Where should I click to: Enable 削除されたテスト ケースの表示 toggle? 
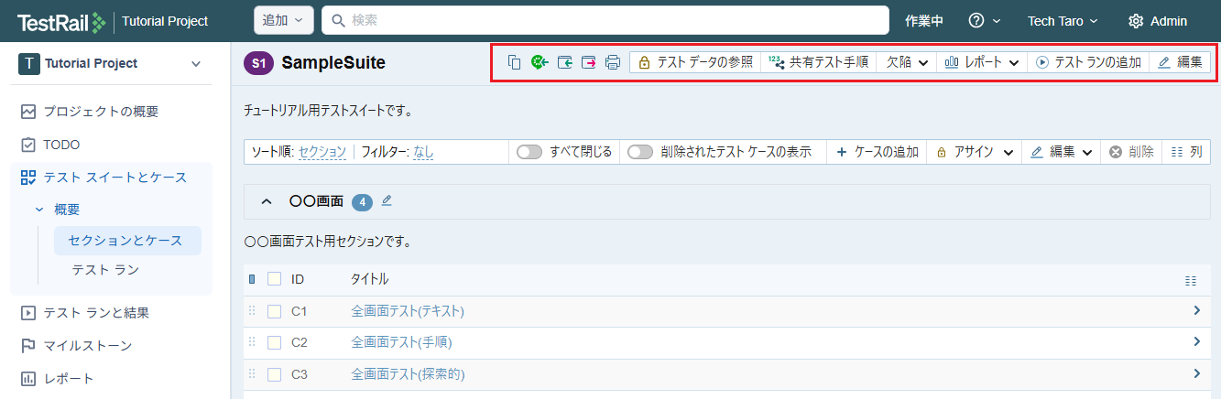tap(640, 152)
